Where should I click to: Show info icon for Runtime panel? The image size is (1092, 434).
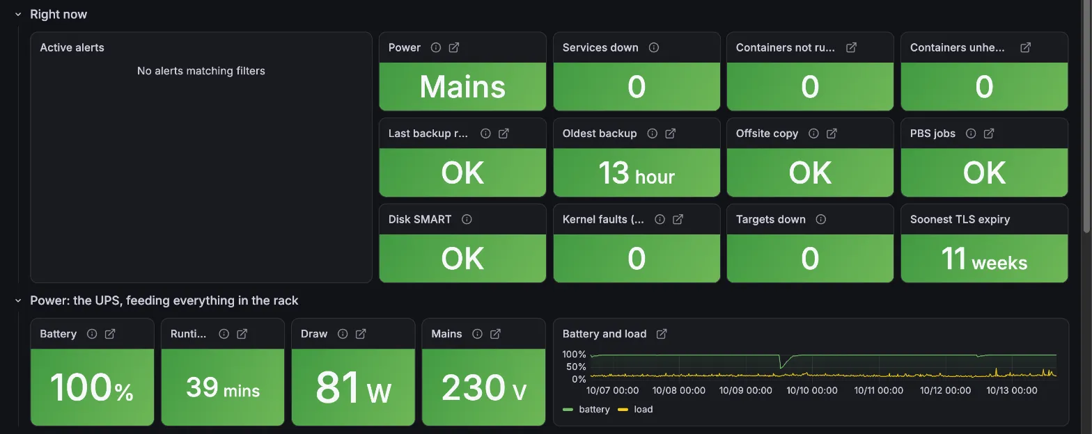224,334
